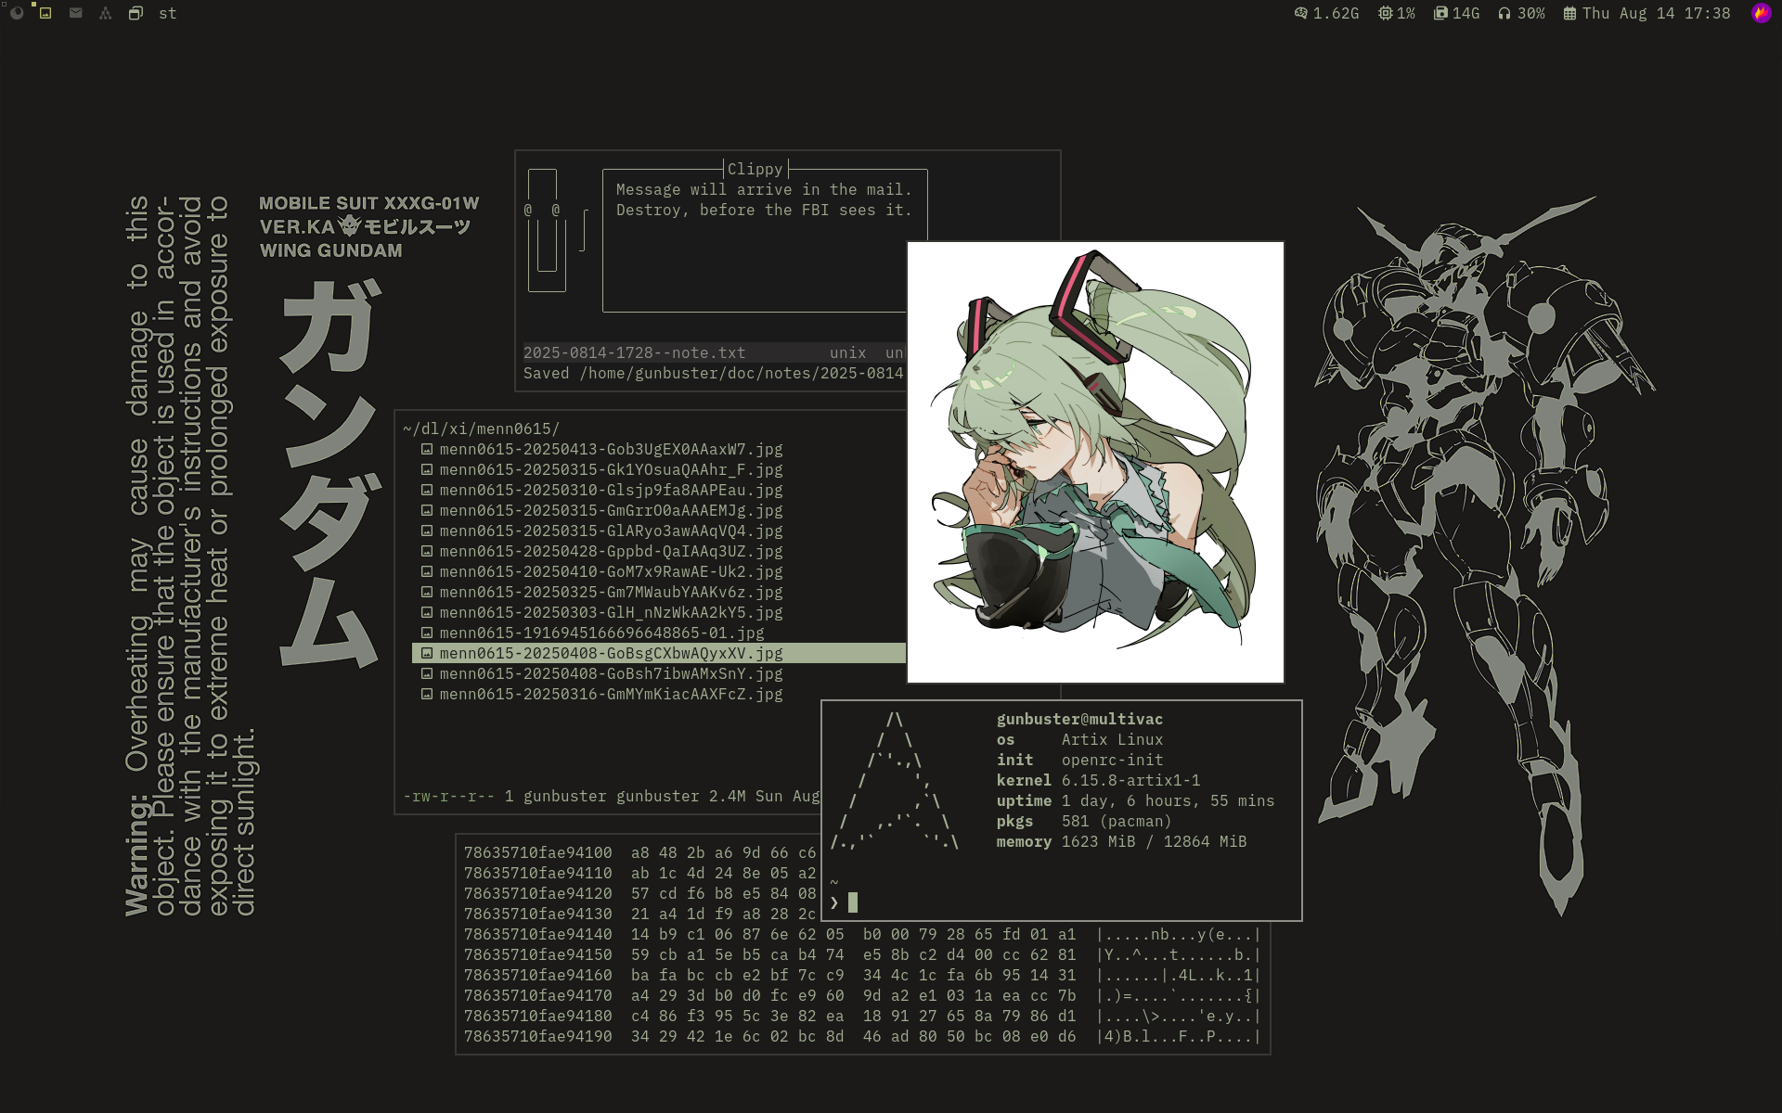Click the green-haired character image preview
This screenshot has height=1113, width=1782.
[1095, 462]
